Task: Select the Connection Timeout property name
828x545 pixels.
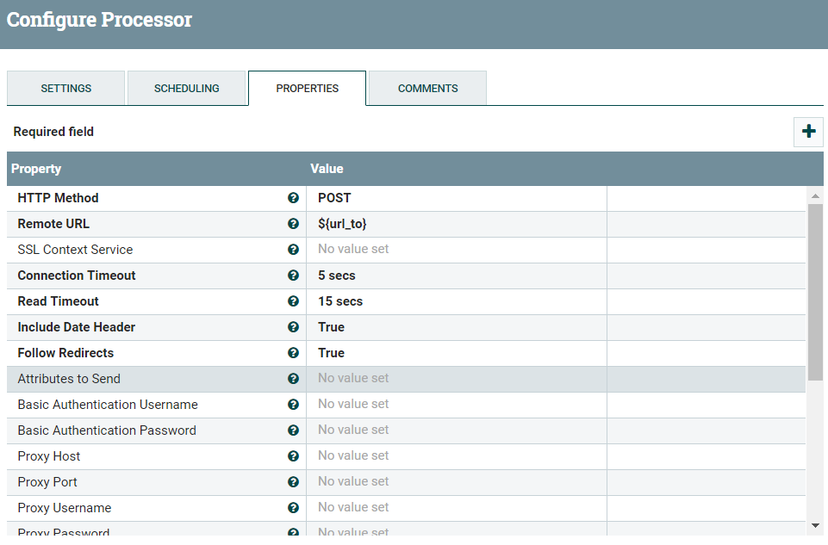Action: 77,276
